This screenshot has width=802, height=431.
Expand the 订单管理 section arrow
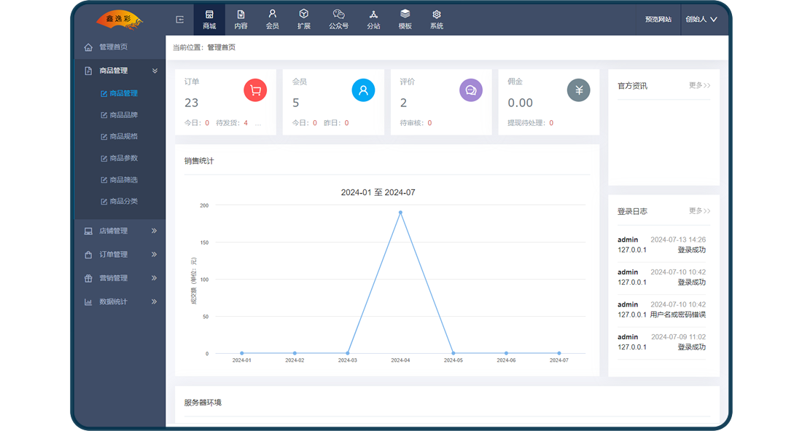[x=154, y=254]
